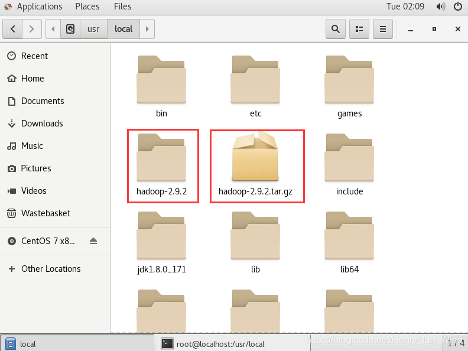Viewport: 468px width, 351px height.
Task: Click the Tue 02:09 clock
Action: (x=405, y=6)
